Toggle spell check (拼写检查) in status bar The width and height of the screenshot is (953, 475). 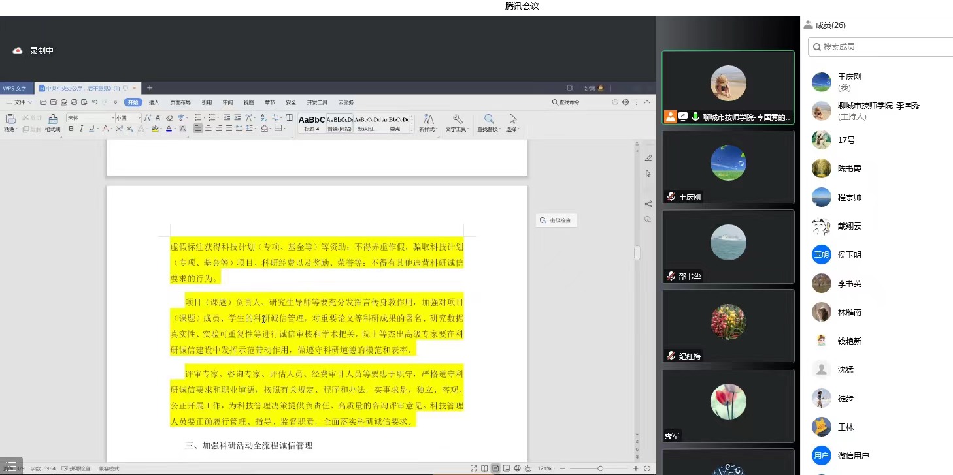click(x=76, y=468)
